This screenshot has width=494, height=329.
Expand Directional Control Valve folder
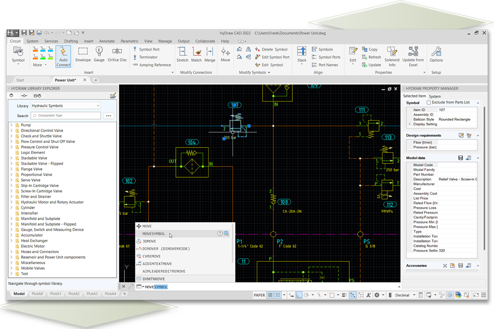click(x=11, y=130)
